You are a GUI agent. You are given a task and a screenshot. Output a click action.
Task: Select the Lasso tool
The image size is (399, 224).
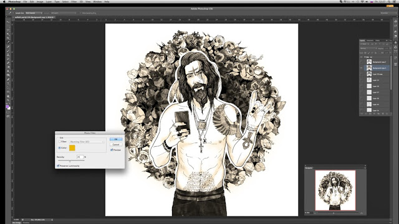pos(8,30)
